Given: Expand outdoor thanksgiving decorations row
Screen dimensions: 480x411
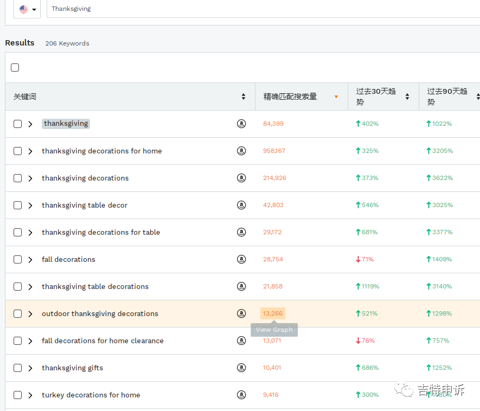Looking at the screenshot, I should pos(30,314).
